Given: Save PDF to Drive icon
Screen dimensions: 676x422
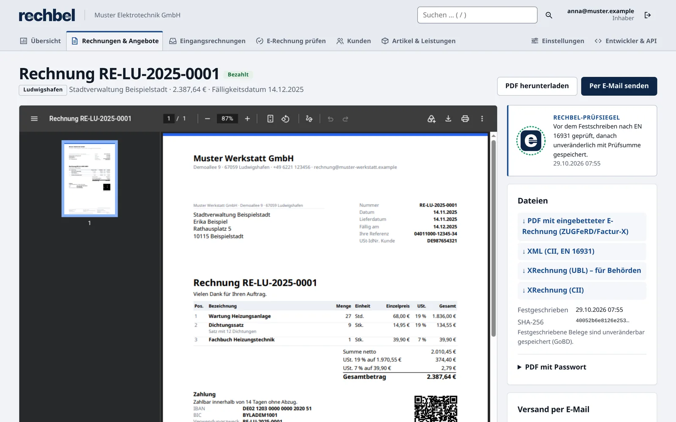Looking at the screenshot, I should point(431,119).
